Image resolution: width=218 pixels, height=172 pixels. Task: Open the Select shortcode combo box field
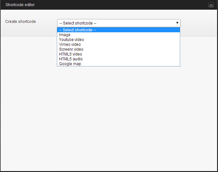[119, 23]
